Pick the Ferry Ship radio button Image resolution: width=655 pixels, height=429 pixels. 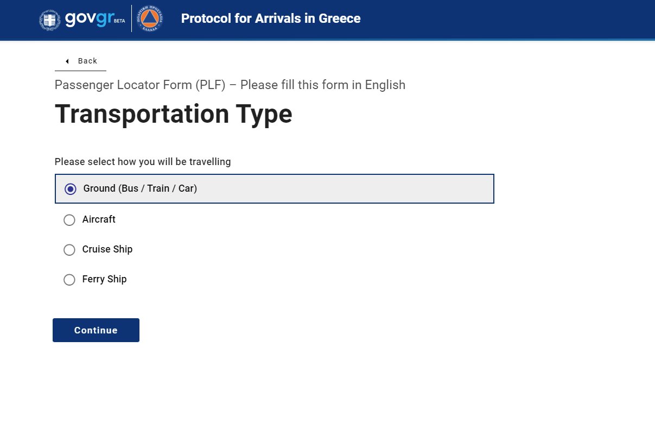(69, 280)
